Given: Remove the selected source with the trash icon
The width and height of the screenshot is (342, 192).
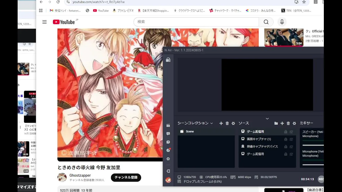Looking at the screenshot, I should pyautogui.click(x=288, y=123).
